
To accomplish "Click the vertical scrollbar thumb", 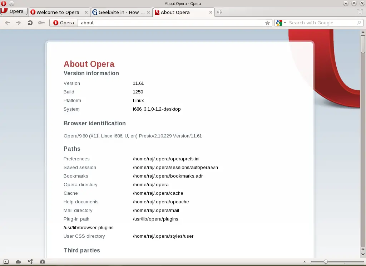I will pos(363,44).
